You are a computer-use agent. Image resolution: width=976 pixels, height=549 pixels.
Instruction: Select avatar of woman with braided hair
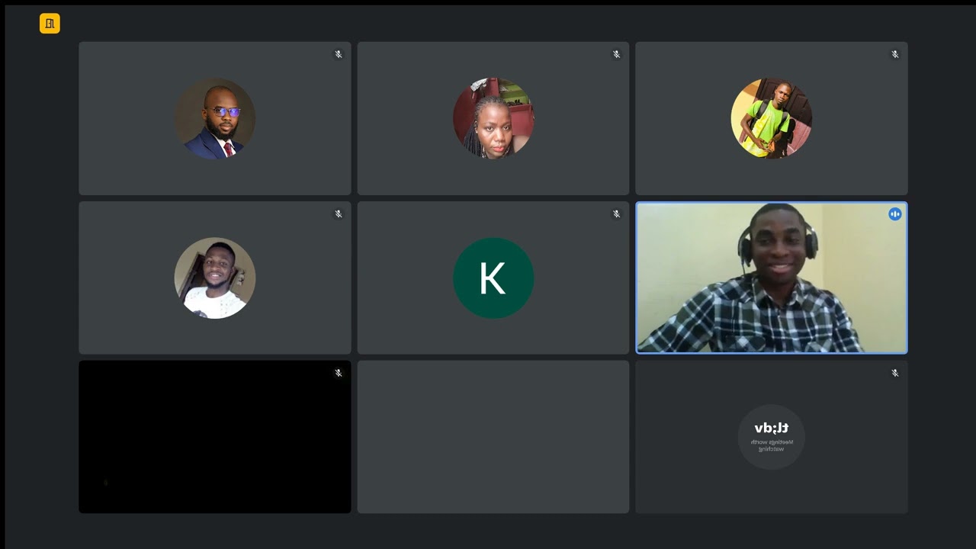point(493,118)
